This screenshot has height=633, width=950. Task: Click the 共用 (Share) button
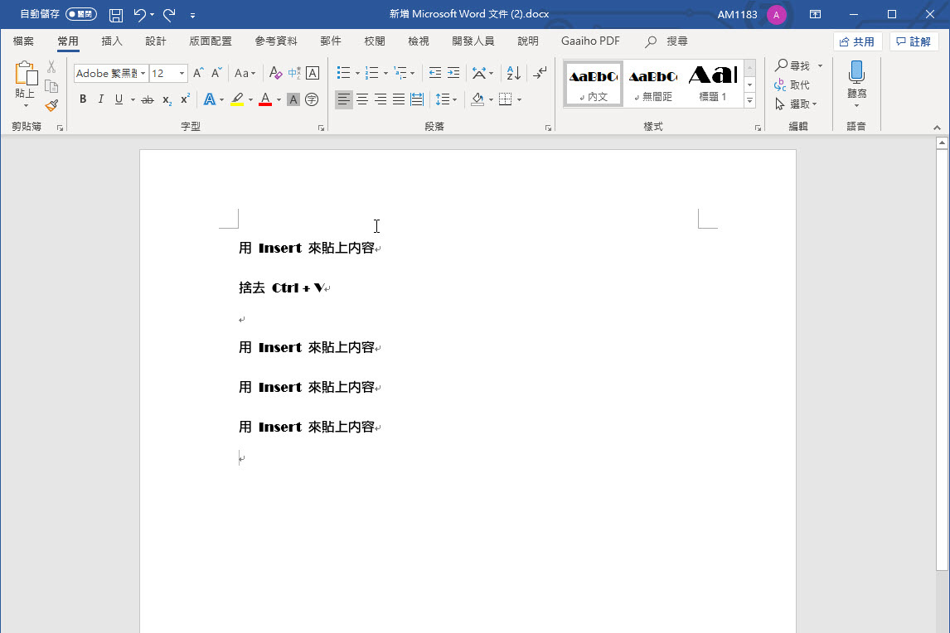(858, 40)
